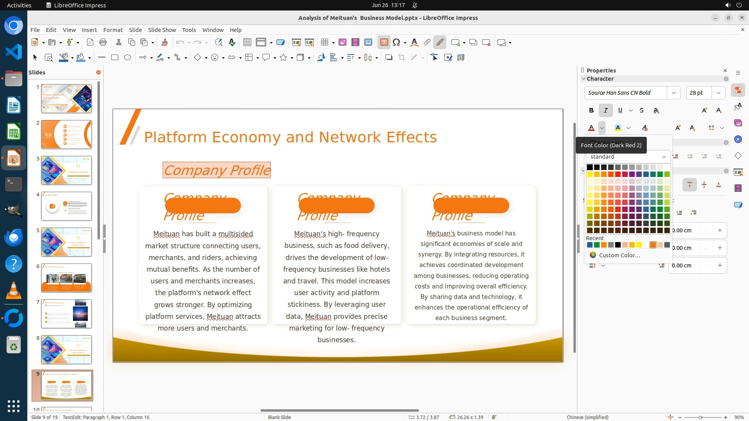Pick the blue color in Recent row
Image resolution: width=749 pixels, height=421 pixels.
point(589,245)
